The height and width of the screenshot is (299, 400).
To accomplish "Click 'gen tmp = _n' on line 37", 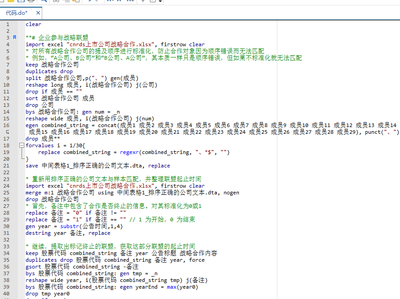I will 139,273.
